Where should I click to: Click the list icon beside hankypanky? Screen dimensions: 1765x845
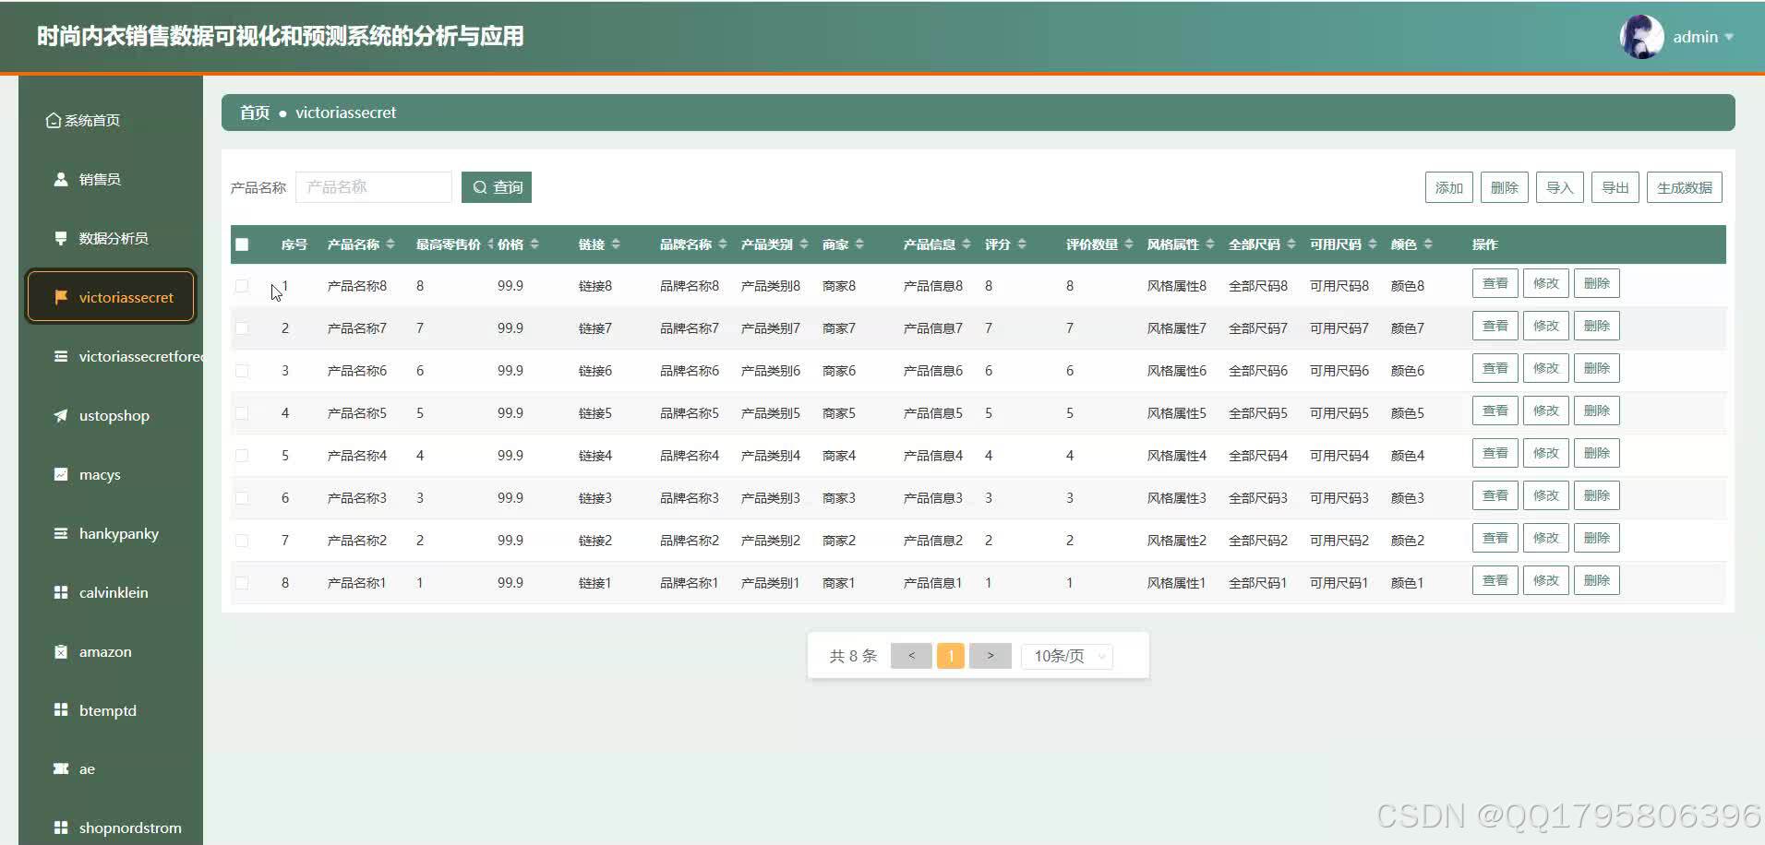[x=61, y=533]
